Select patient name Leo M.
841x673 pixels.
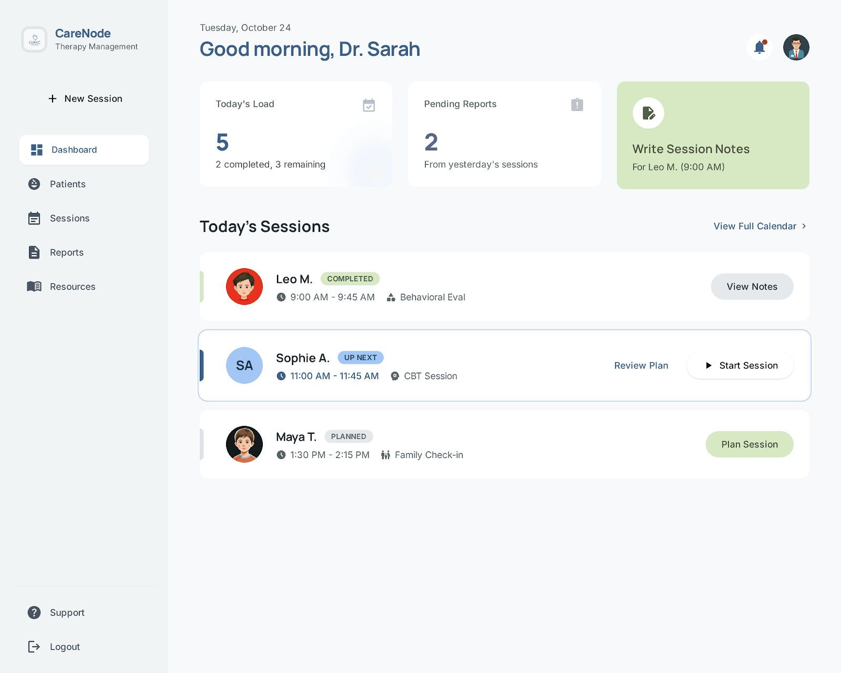[294, 279]
